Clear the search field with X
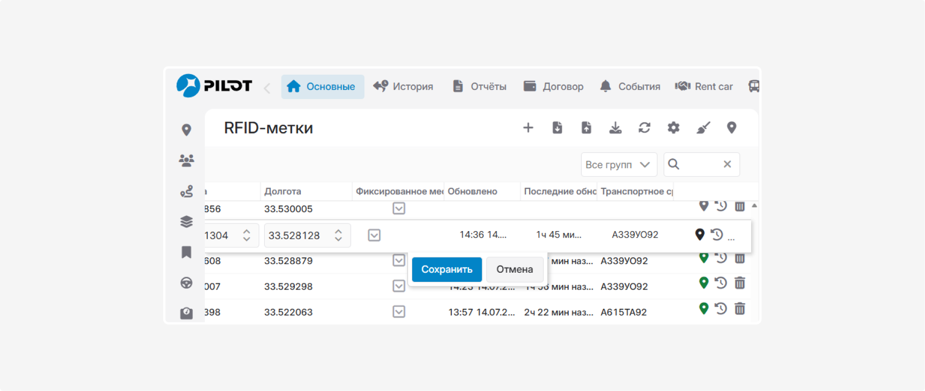 (x=727, y=164)
